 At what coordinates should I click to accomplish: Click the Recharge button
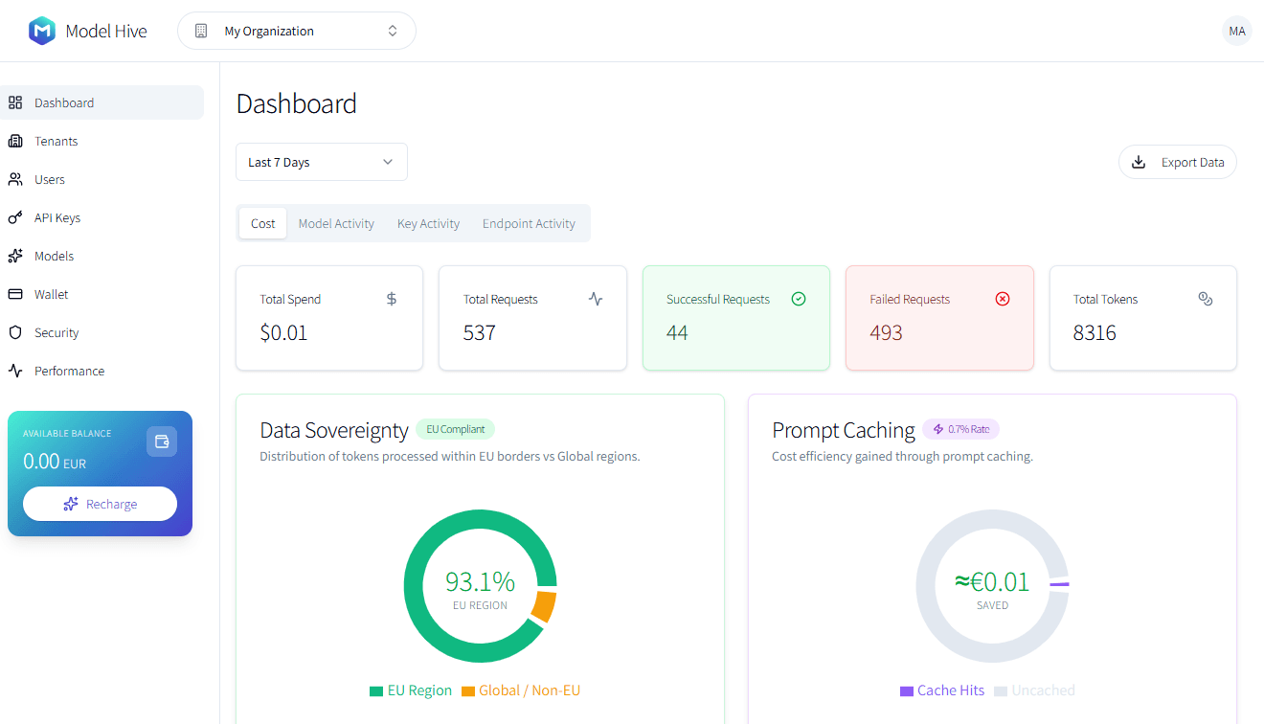(100, 503)
